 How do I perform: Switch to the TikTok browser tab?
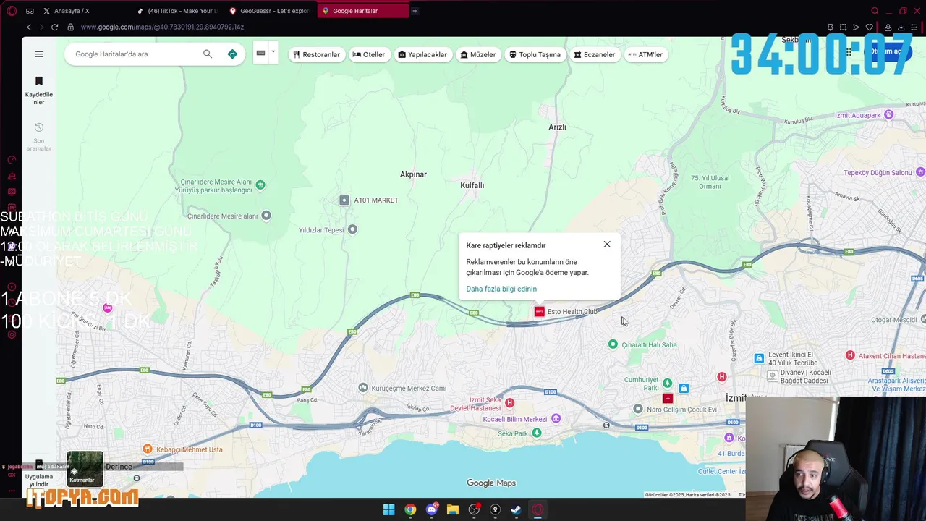click(177, 11)
